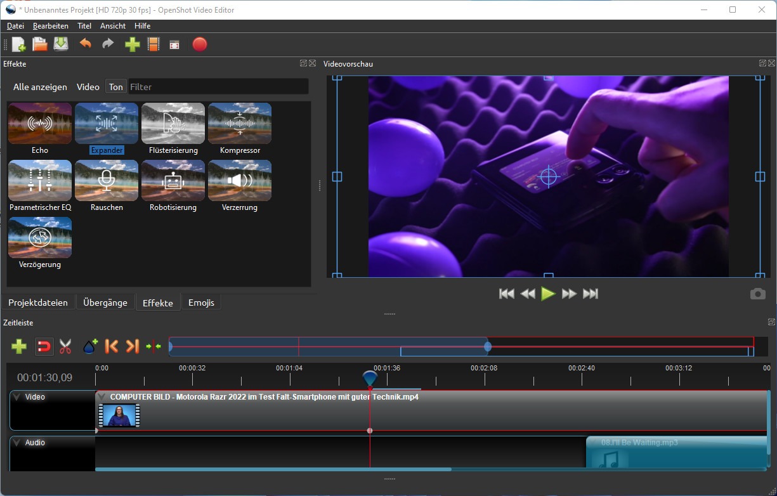Screen dimensions: 777x496
Task: Select the razor scissors tool in timeline
Action: pos(65,346)
